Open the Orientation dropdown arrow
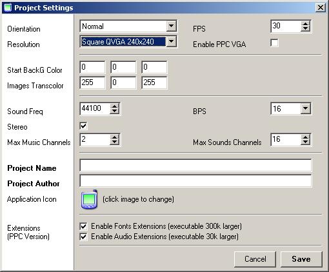 click(x=172, y=26)
